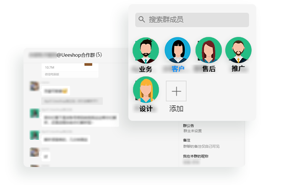Image resolution: width=289 pixels, height=185 pixels.
Task: Click the blue 客户 name label
Action: tap(178, 69)
